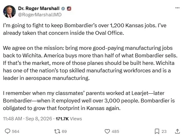Bookmark the tweet with the bookmark icon

click(x=157, y=131)
